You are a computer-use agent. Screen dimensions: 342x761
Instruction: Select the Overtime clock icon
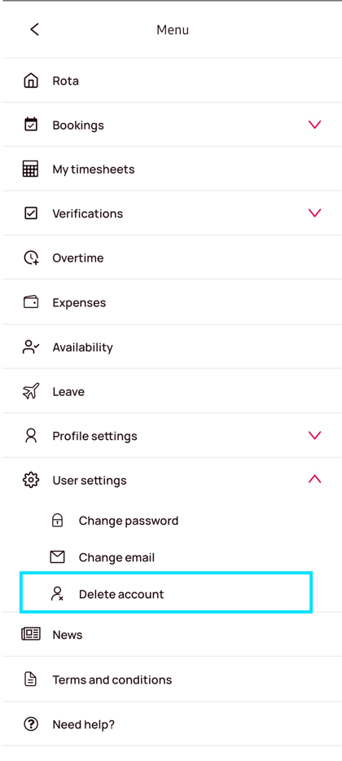pyautogui.click(x=31, y=257)
